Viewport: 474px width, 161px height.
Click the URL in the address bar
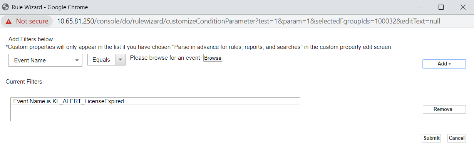248,21
